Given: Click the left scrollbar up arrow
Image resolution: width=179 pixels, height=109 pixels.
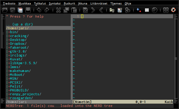Looking at the screenshot, I should point(3,16).
